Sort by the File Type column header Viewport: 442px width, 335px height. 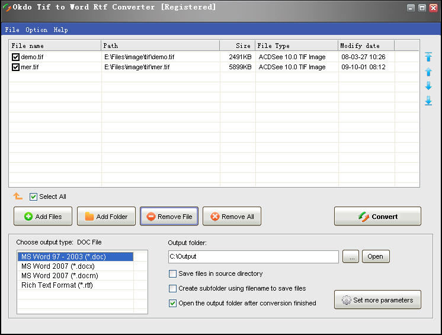[297, 46]
